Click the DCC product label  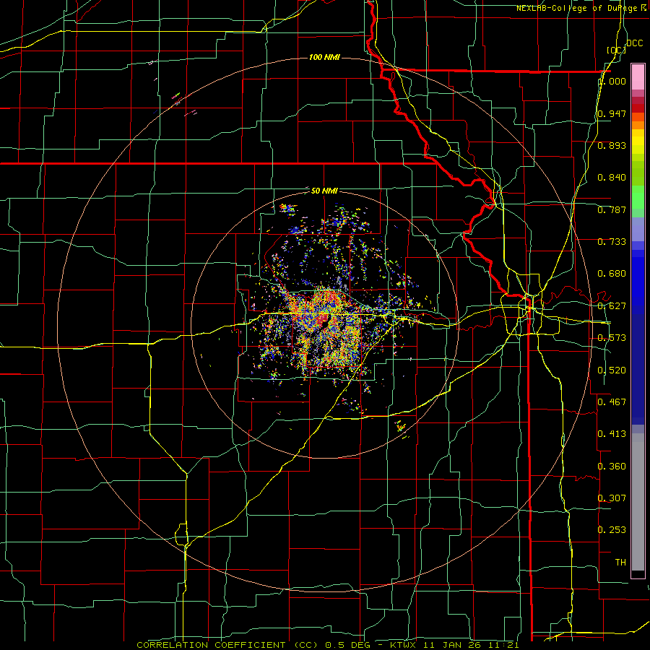pos(634,43)
